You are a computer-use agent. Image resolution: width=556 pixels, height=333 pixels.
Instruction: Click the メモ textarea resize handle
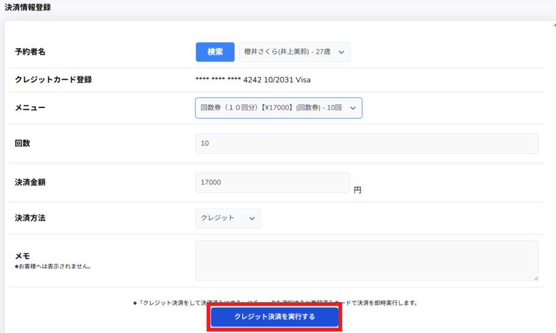[x=535, y=278]
